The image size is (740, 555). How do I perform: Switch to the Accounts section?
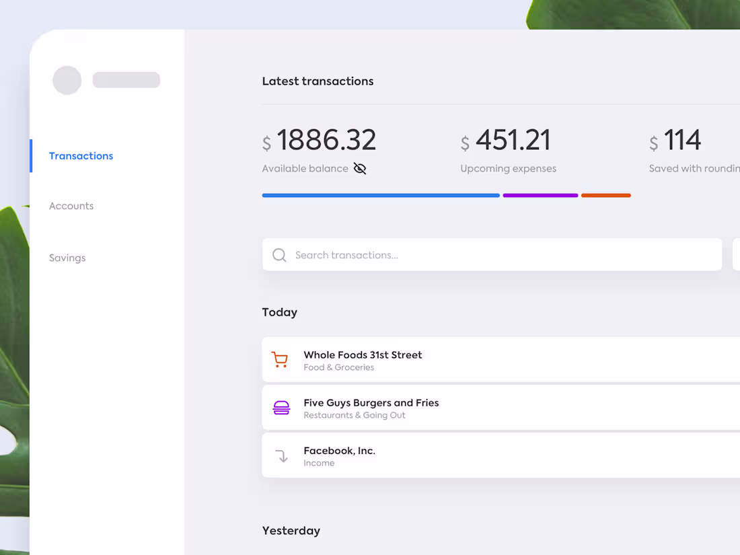pyautogui.click(x=71, y=206)
